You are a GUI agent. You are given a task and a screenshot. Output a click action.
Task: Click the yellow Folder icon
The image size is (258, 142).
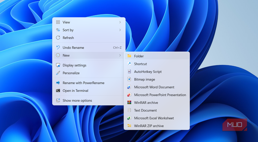129,56
